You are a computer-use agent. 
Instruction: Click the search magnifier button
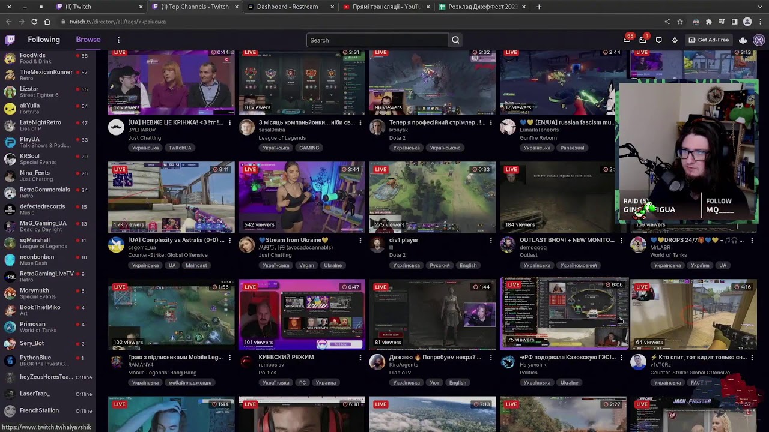pos(455,40)
